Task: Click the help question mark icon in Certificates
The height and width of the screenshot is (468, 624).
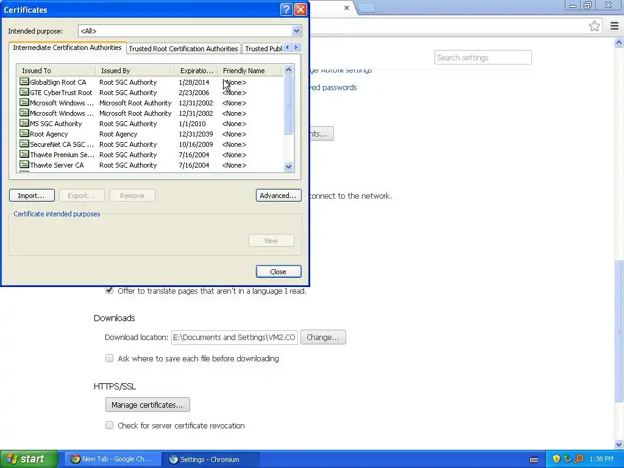Action: [286, 9]
